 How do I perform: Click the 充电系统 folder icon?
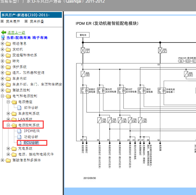(x=14, y=149)
